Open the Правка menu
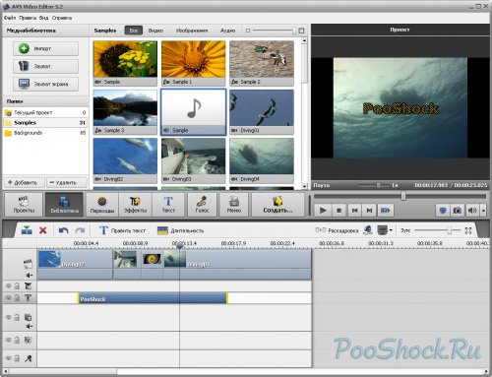The image size is (492, 377). point(28,18)
